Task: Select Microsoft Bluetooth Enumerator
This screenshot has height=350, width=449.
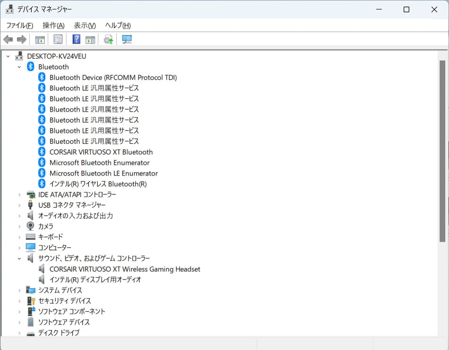Action: [99, 163]
